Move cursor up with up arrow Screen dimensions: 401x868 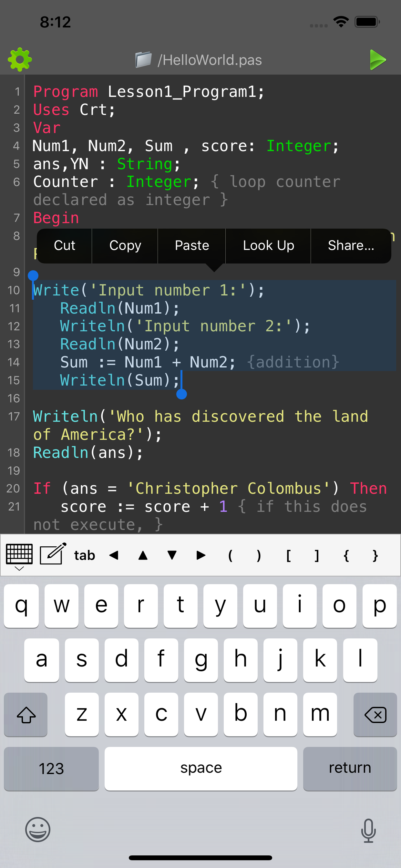(143, 555)
